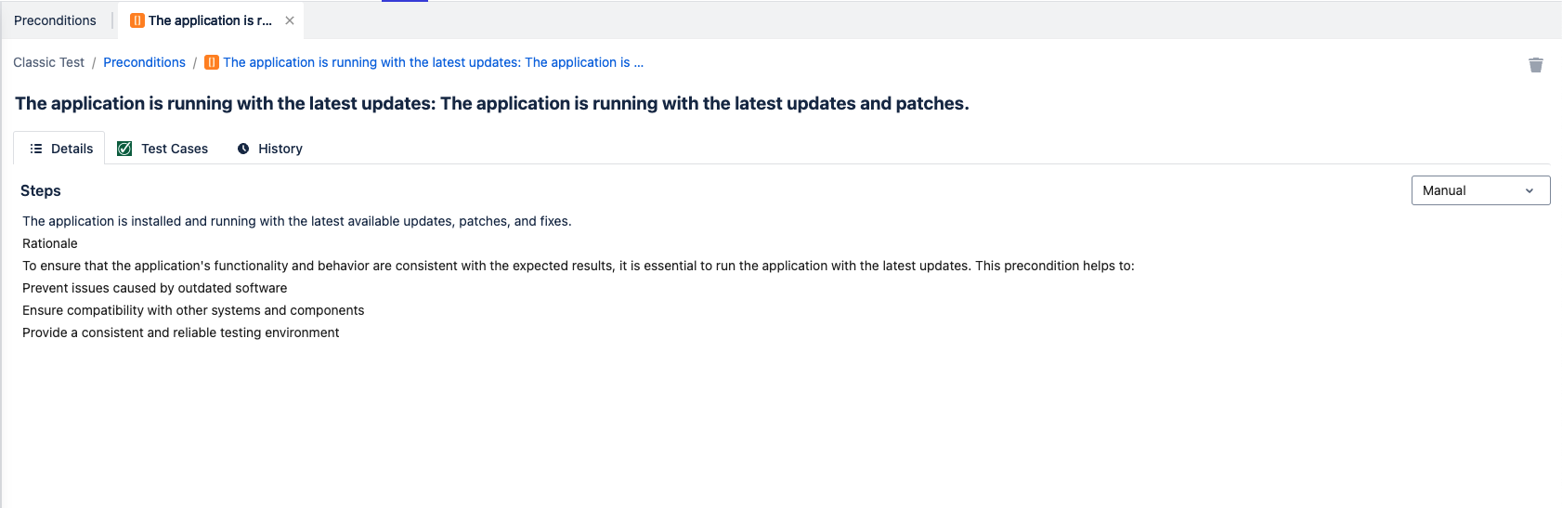Screen dimensions: 1562x508
Task: Click the list icon on the Details tab
Action: coord(36,149)
